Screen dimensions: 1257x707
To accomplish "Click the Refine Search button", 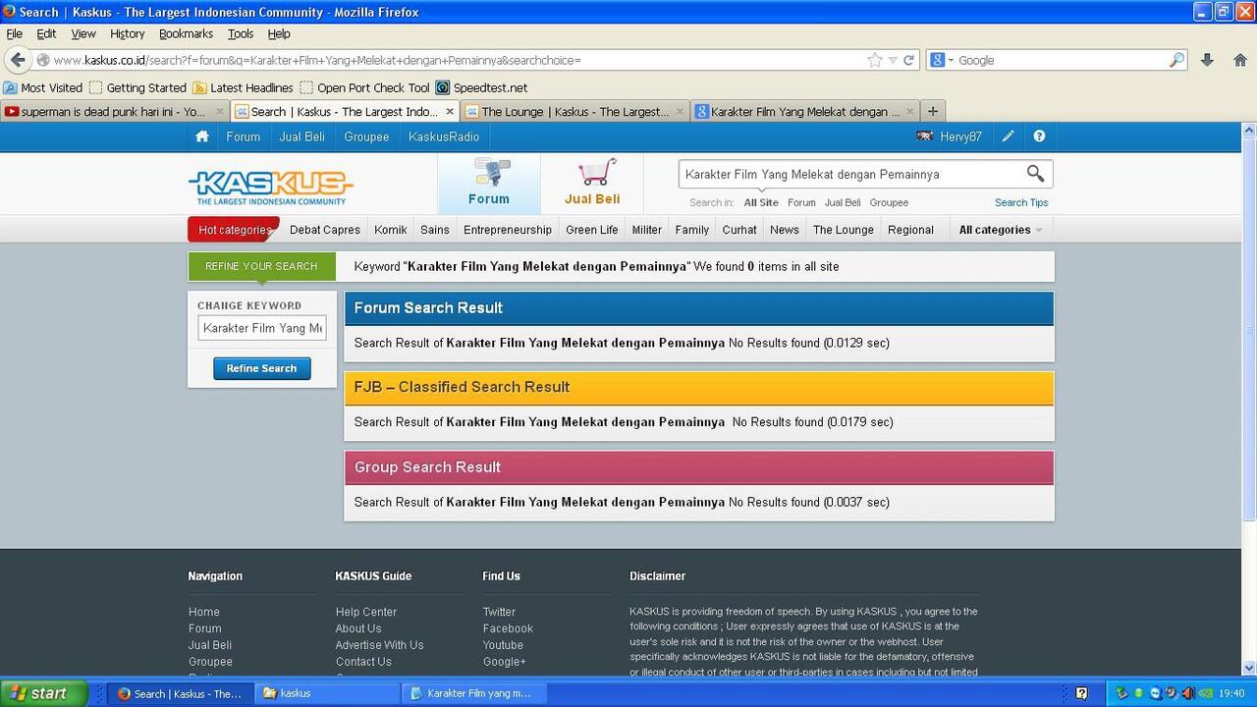I will (x=261, y=368).
